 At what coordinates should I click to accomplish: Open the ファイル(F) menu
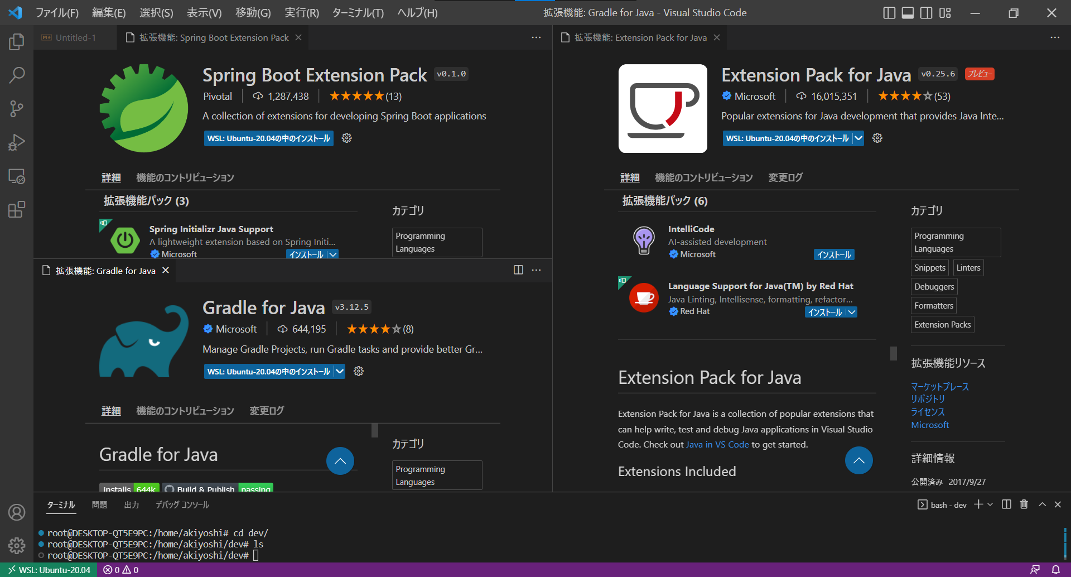click(57, 13)
